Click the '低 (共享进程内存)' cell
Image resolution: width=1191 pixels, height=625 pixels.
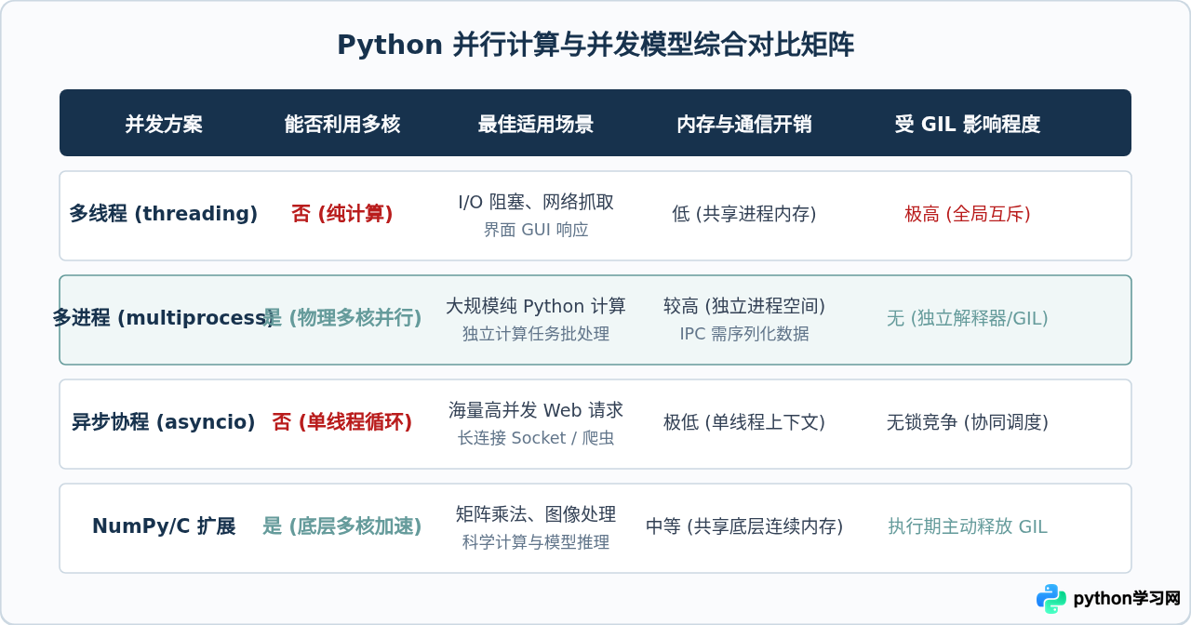click(744, 214)
